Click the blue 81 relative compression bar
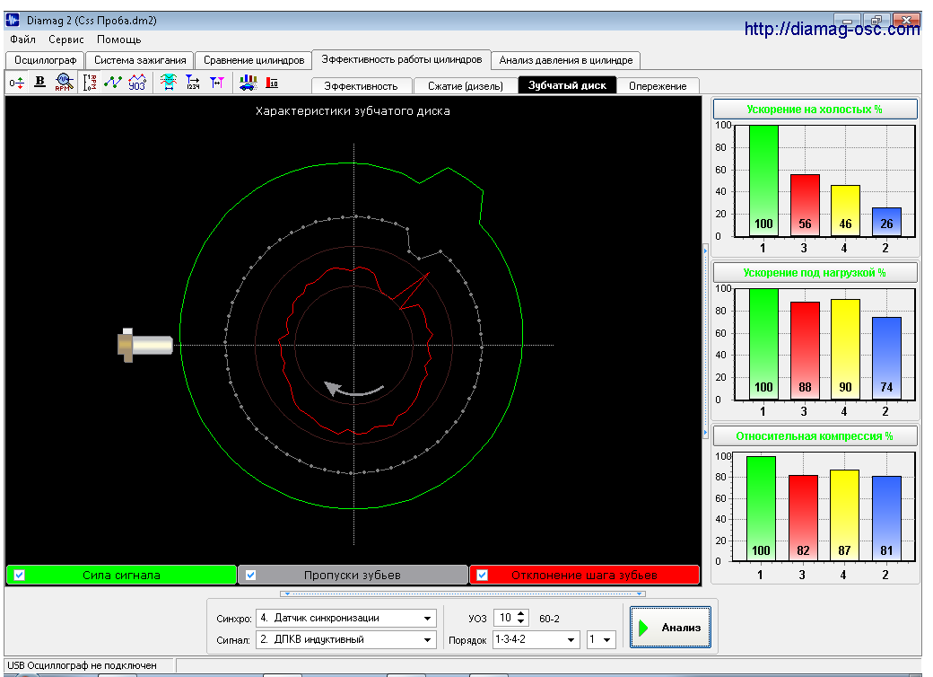The width and height of the screenshot is (933, 677). (x=886, y=519)
